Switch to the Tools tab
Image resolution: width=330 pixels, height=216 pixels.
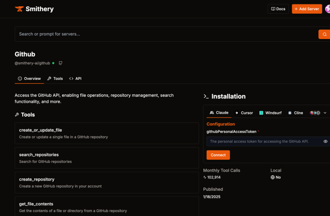55,79
